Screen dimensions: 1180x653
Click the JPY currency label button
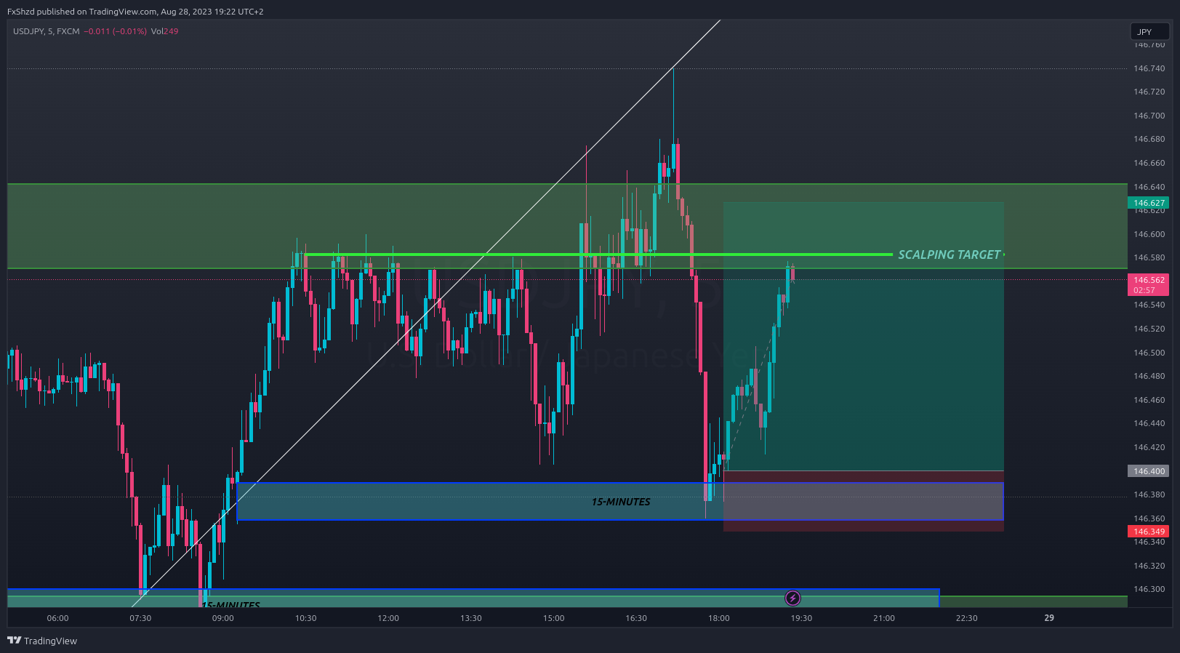(1149, 32)
